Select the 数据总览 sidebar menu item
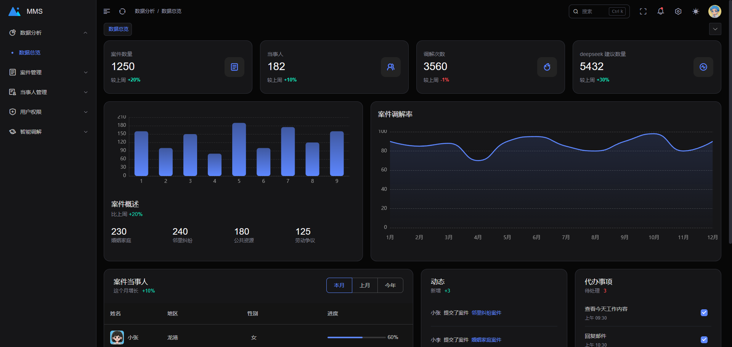732x347 pixels. [30, 53]
